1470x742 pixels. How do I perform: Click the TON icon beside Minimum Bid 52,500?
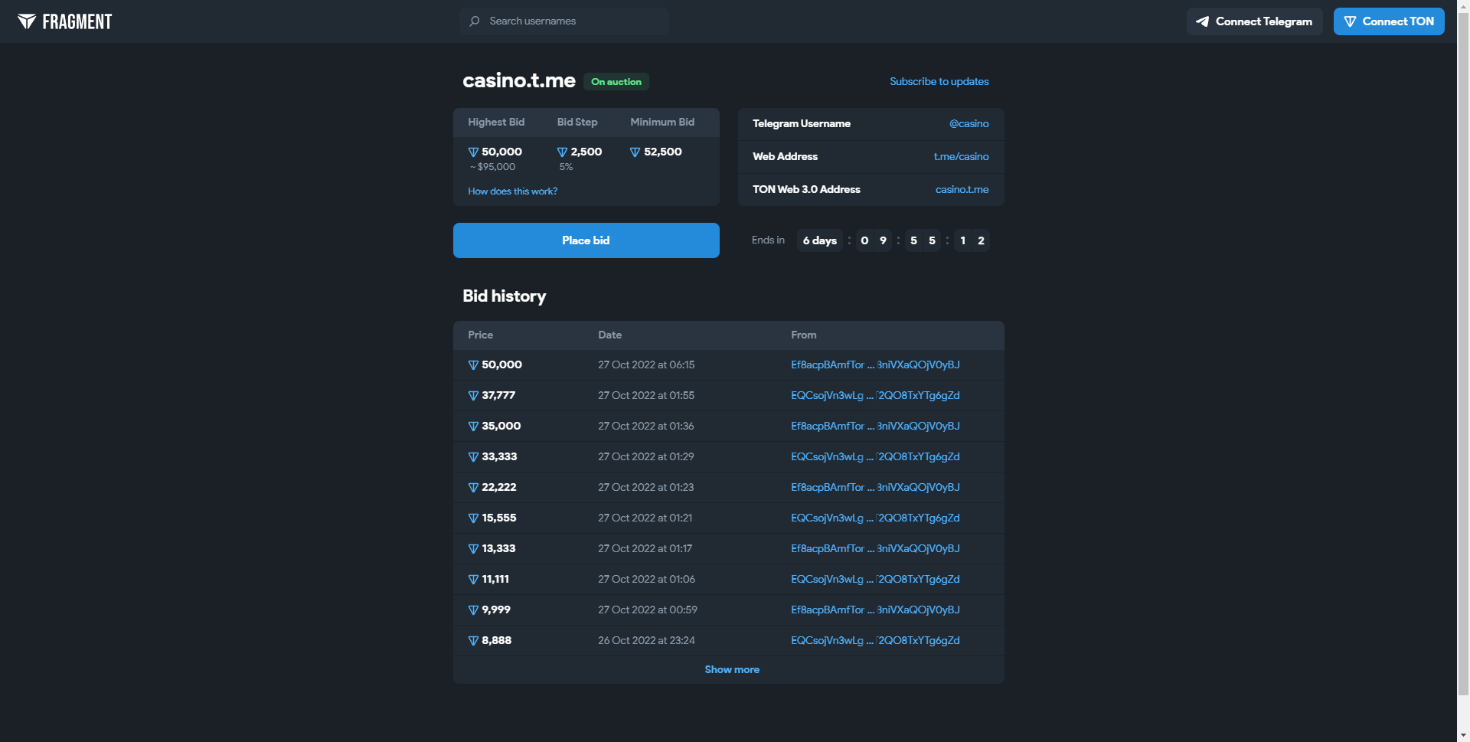pyautogui.click(x=635, y=152)
